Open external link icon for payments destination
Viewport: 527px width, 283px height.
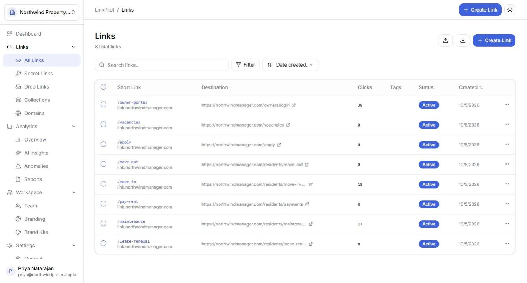(307, 205)
